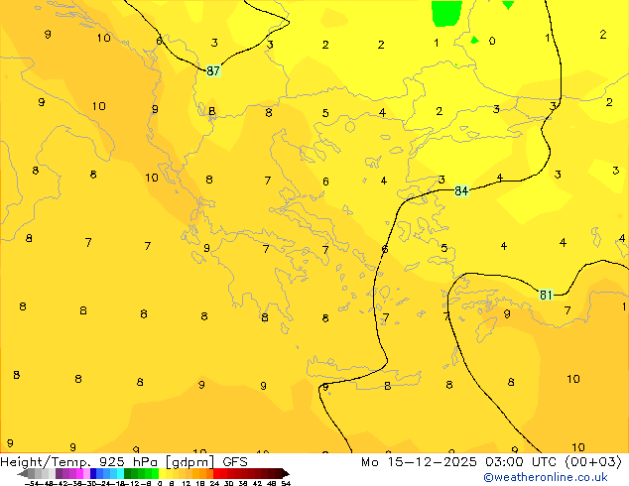Click the yellow 0-degree swatch in legend
Viewport: 629px width, 486px height.
click(162, 473)
